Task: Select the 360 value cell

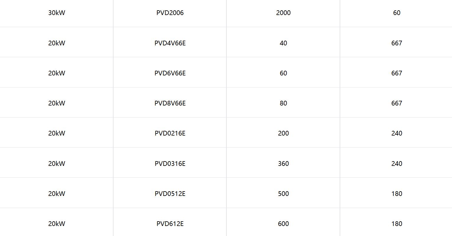Action: (x=283, y=164)
